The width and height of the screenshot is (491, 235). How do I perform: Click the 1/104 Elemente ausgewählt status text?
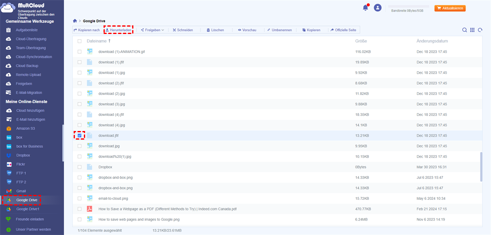pyautogui.click(x=99, y=230)
